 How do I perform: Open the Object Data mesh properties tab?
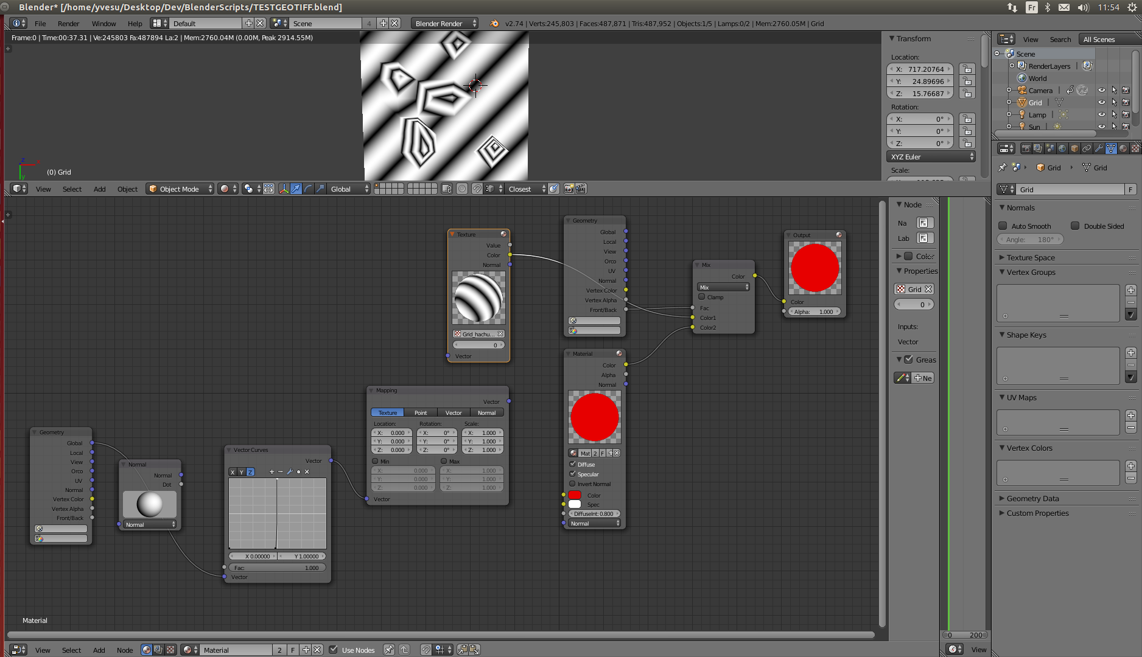[x=1111, y=148]
